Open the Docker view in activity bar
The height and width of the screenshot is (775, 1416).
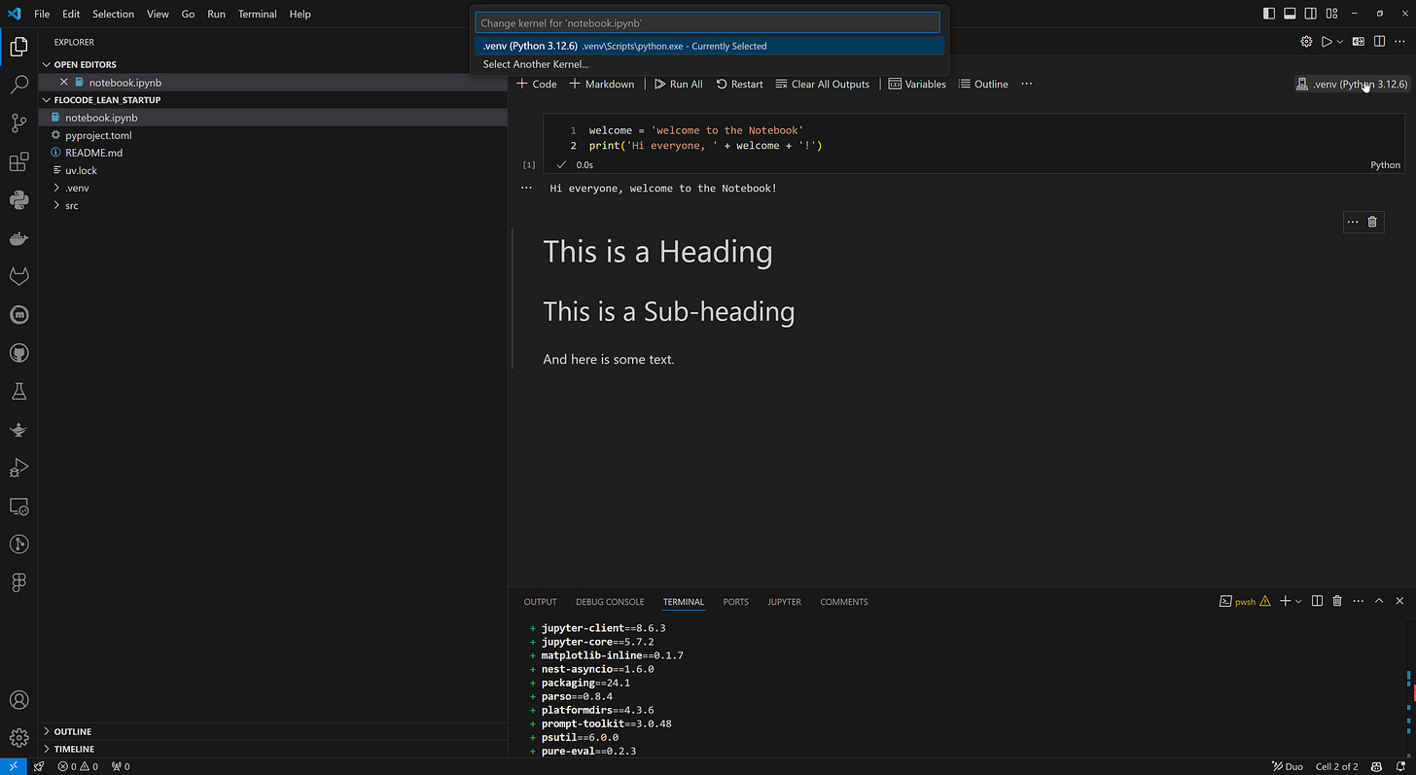click(18, 238)
